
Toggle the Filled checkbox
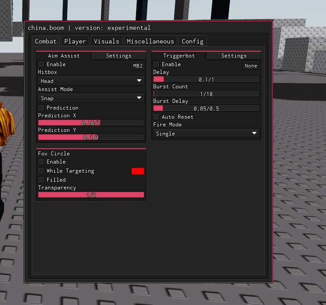41,180
